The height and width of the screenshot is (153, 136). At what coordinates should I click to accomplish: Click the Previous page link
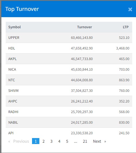(x=19, y=141)
